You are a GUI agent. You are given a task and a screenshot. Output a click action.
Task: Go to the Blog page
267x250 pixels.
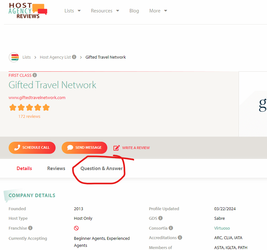(134, 11)
